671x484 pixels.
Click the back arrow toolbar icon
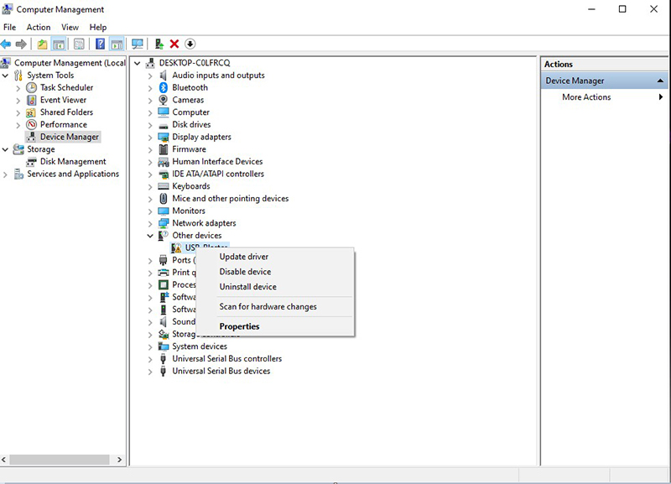pyautogui.click(x=7, y=44)
